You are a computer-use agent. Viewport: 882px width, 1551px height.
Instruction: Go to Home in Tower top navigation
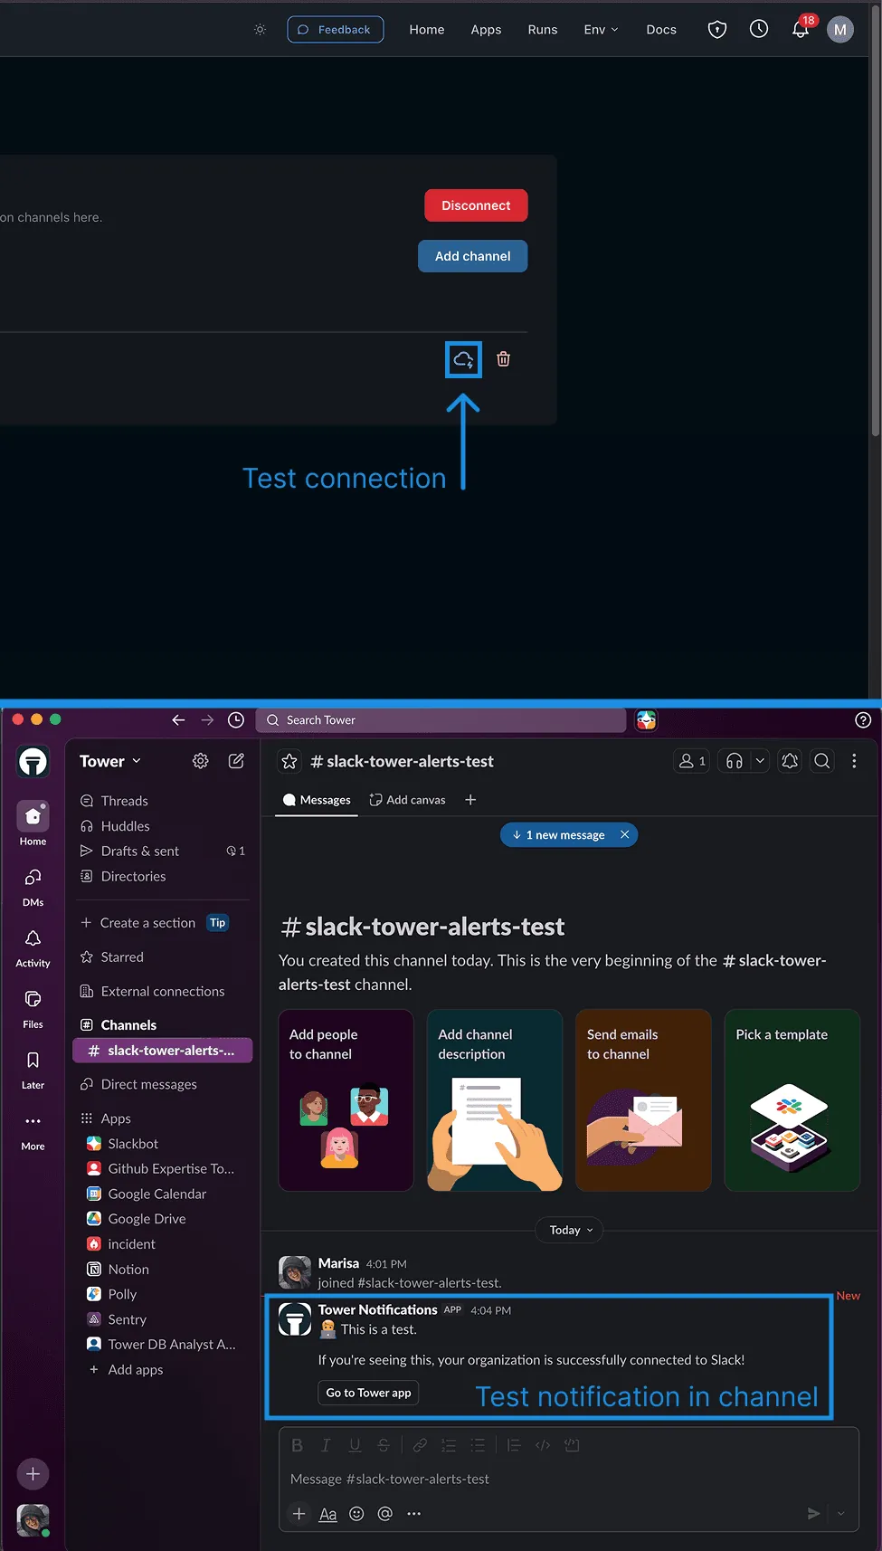(x=427, y=30)
